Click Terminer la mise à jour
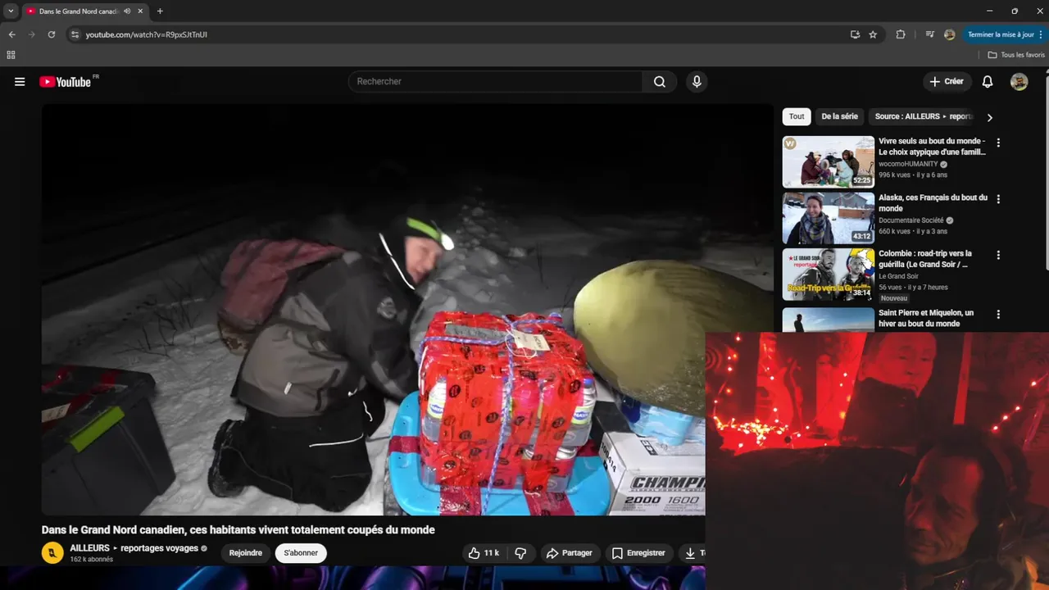 click(1001, 34)
